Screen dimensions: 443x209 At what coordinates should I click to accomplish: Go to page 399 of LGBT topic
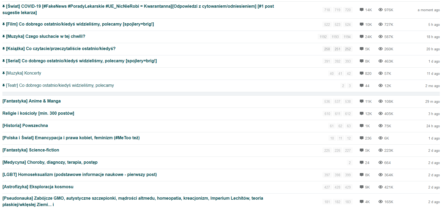348,175
